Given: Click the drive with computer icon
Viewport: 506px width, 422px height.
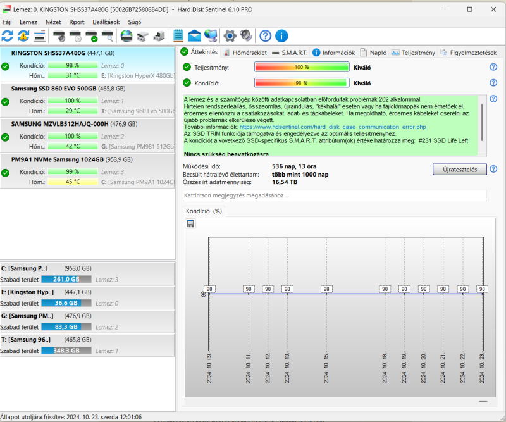Looking at the screenshot, I should click(x=159, y=36).
